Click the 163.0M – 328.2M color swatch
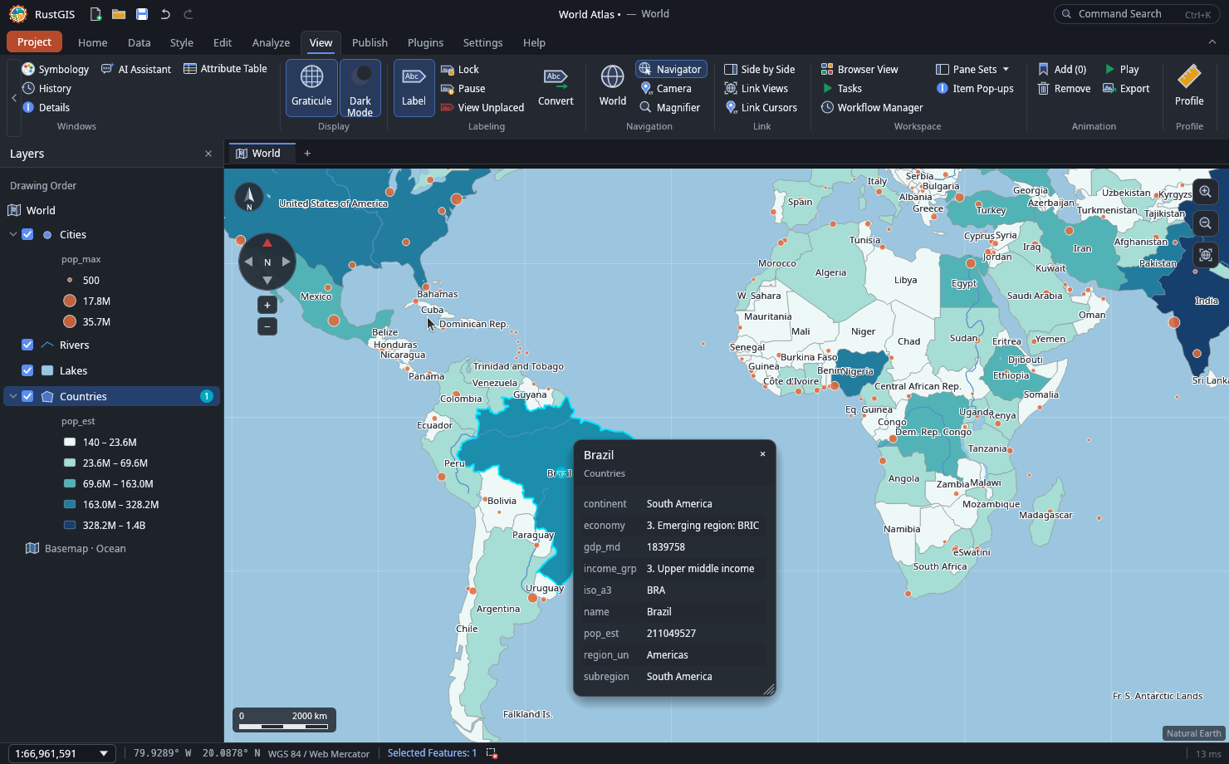Viewport: 1229px width, 764px height. (x=70, y=504)
